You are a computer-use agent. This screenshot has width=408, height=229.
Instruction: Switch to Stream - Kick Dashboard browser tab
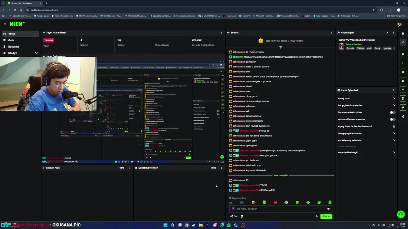pyautogui.click(x=25, y=3)
